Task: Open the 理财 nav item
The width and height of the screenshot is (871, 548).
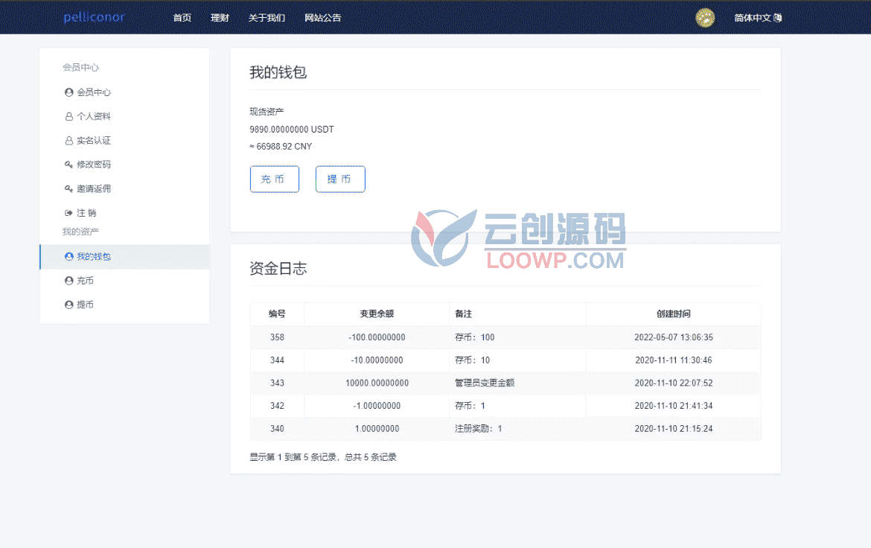Action: 220,18
